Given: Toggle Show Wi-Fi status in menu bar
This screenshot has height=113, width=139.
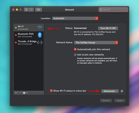Looking at the screenshot, I should point(51,91).
